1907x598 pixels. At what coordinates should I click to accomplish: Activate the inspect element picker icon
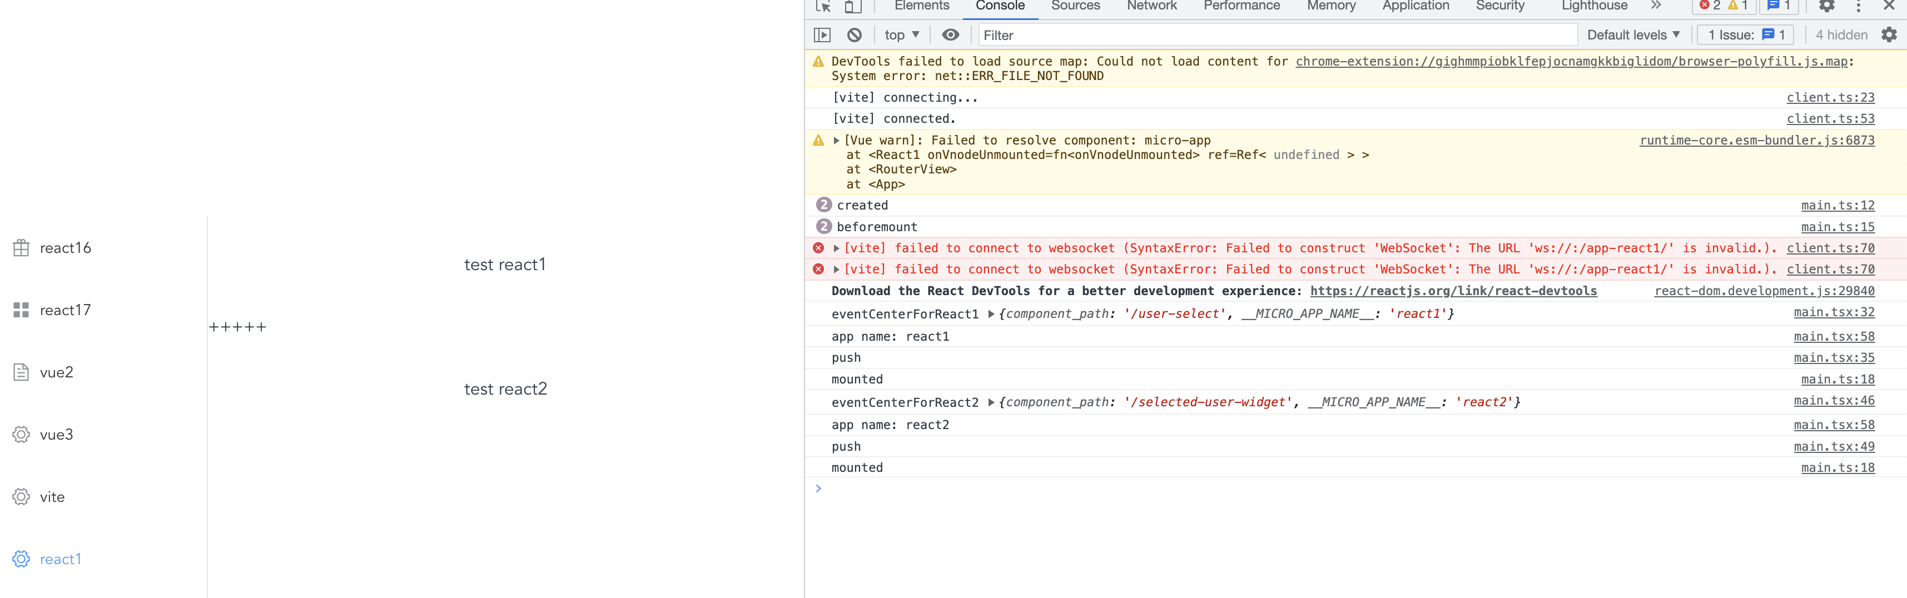822,6
